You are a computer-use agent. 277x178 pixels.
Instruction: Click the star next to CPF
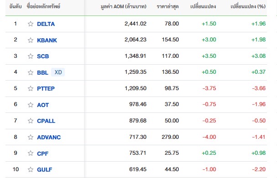click(31, 153)
